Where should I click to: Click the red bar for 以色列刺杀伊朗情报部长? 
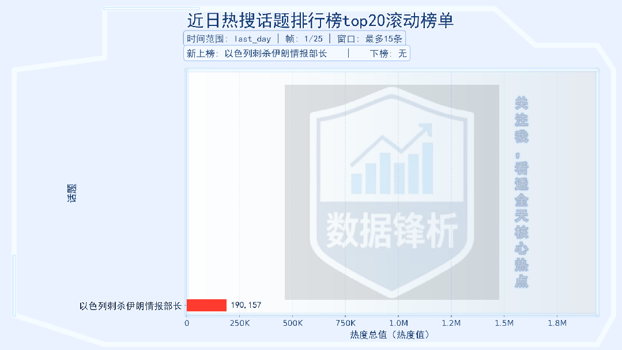[x=207, y=305]
